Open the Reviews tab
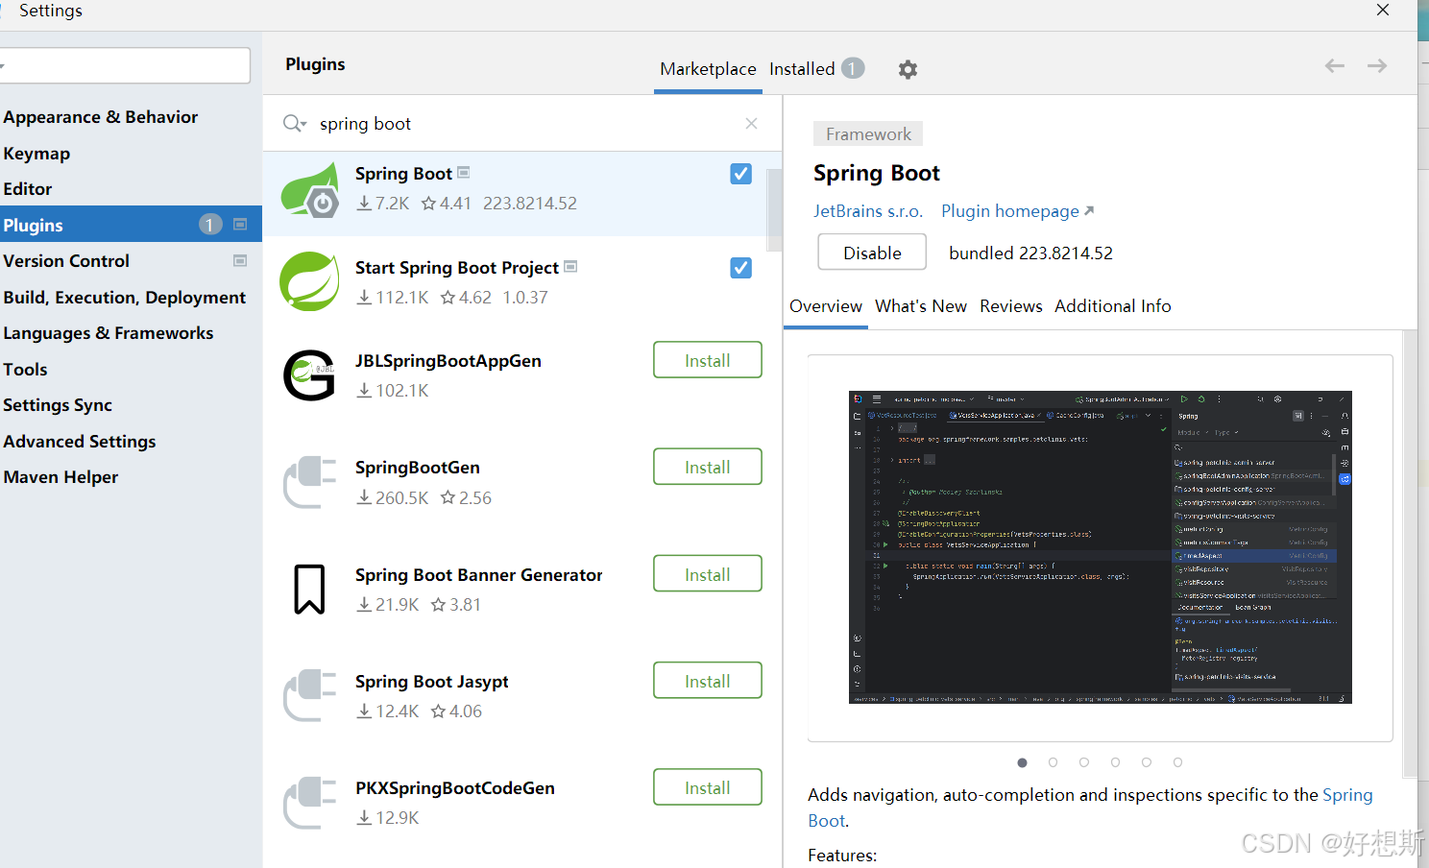This screenshot has height=868, width=1429. [x=1011, y=306]
